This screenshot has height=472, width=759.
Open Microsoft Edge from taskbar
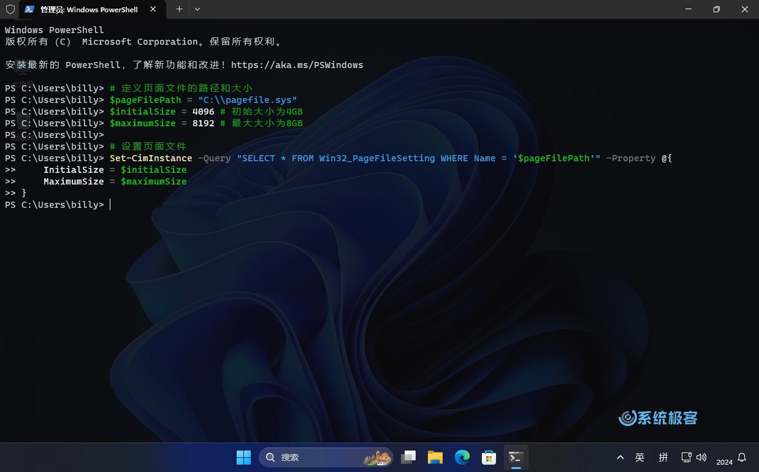[462, 457]
